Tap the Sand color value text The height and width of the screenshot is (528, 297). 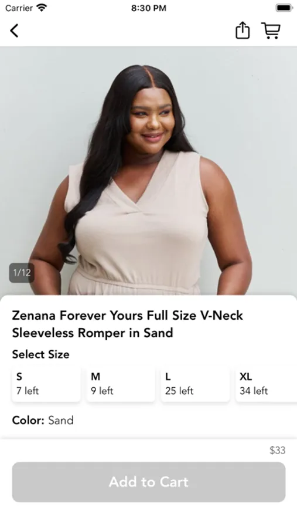[61, 420]
